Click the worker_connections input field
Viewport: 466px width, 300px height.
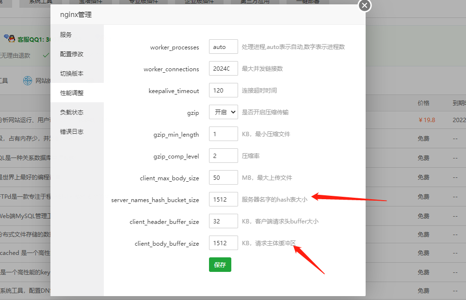pyautogui.click(x=223, y=69)
